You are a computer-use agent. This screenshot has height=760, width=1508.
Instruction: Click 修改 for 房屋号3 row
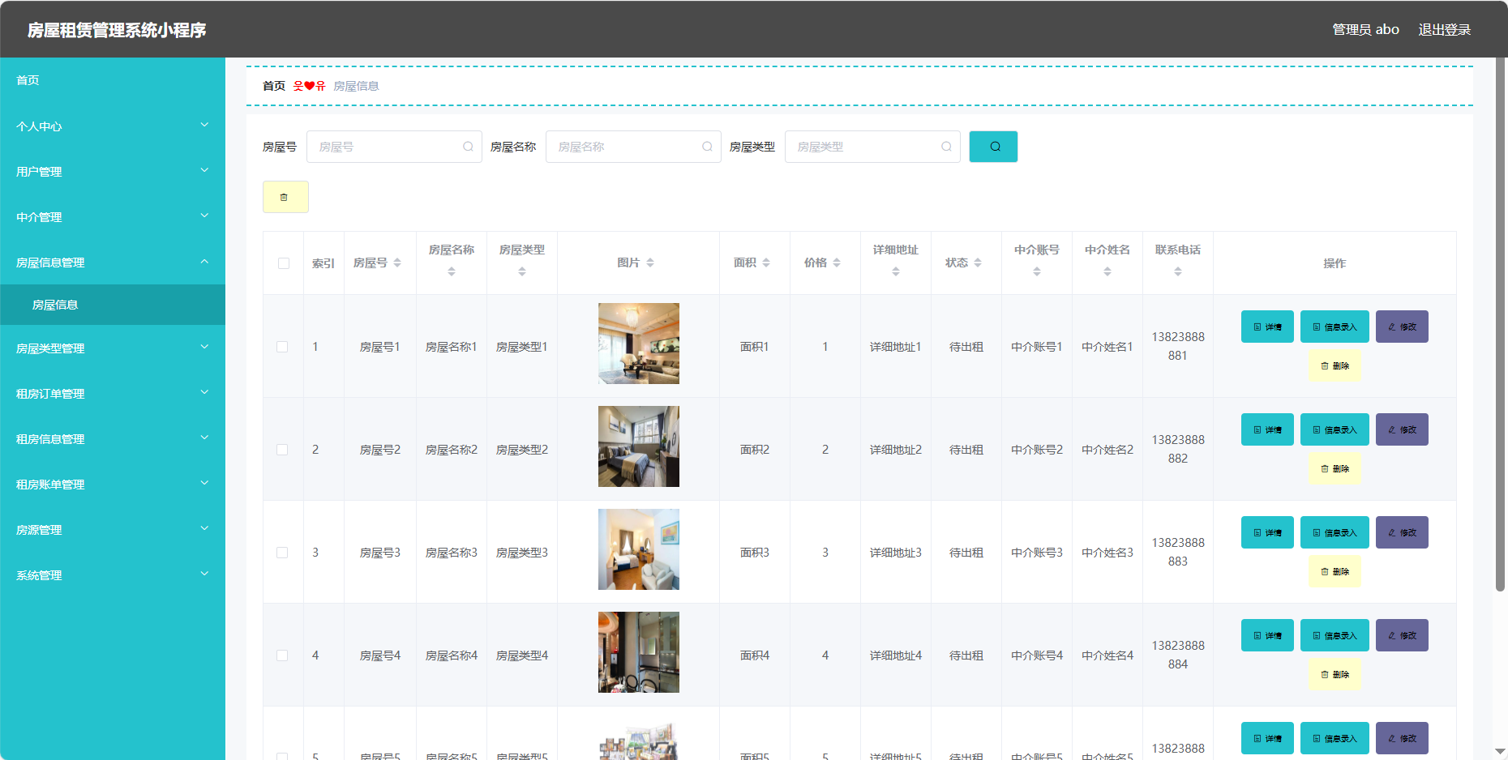click(x=1402, y=532)
